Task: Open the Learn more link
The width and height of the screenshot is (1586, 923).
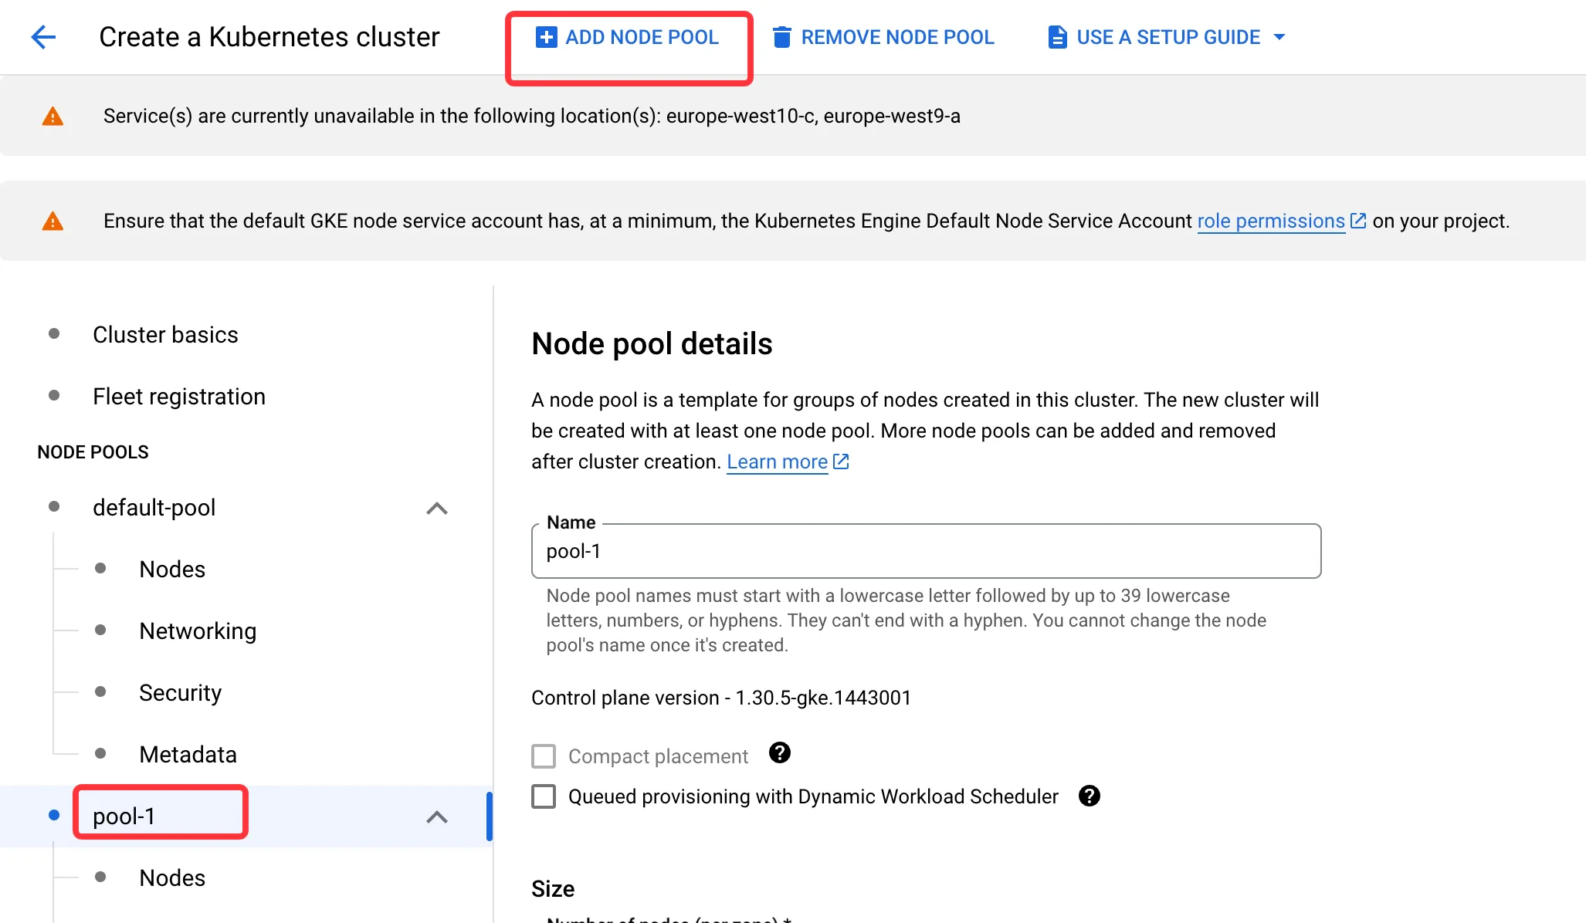Action: tap(777, 461)
